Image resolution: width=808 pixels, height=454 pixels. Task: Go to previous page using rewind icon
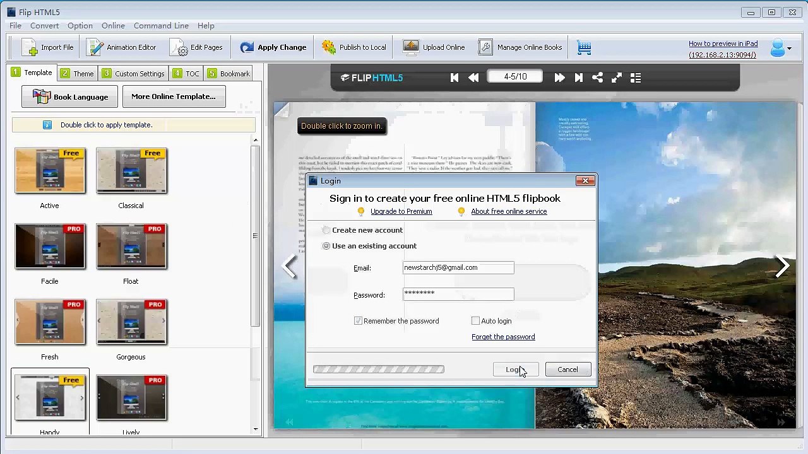pos(473,78)
